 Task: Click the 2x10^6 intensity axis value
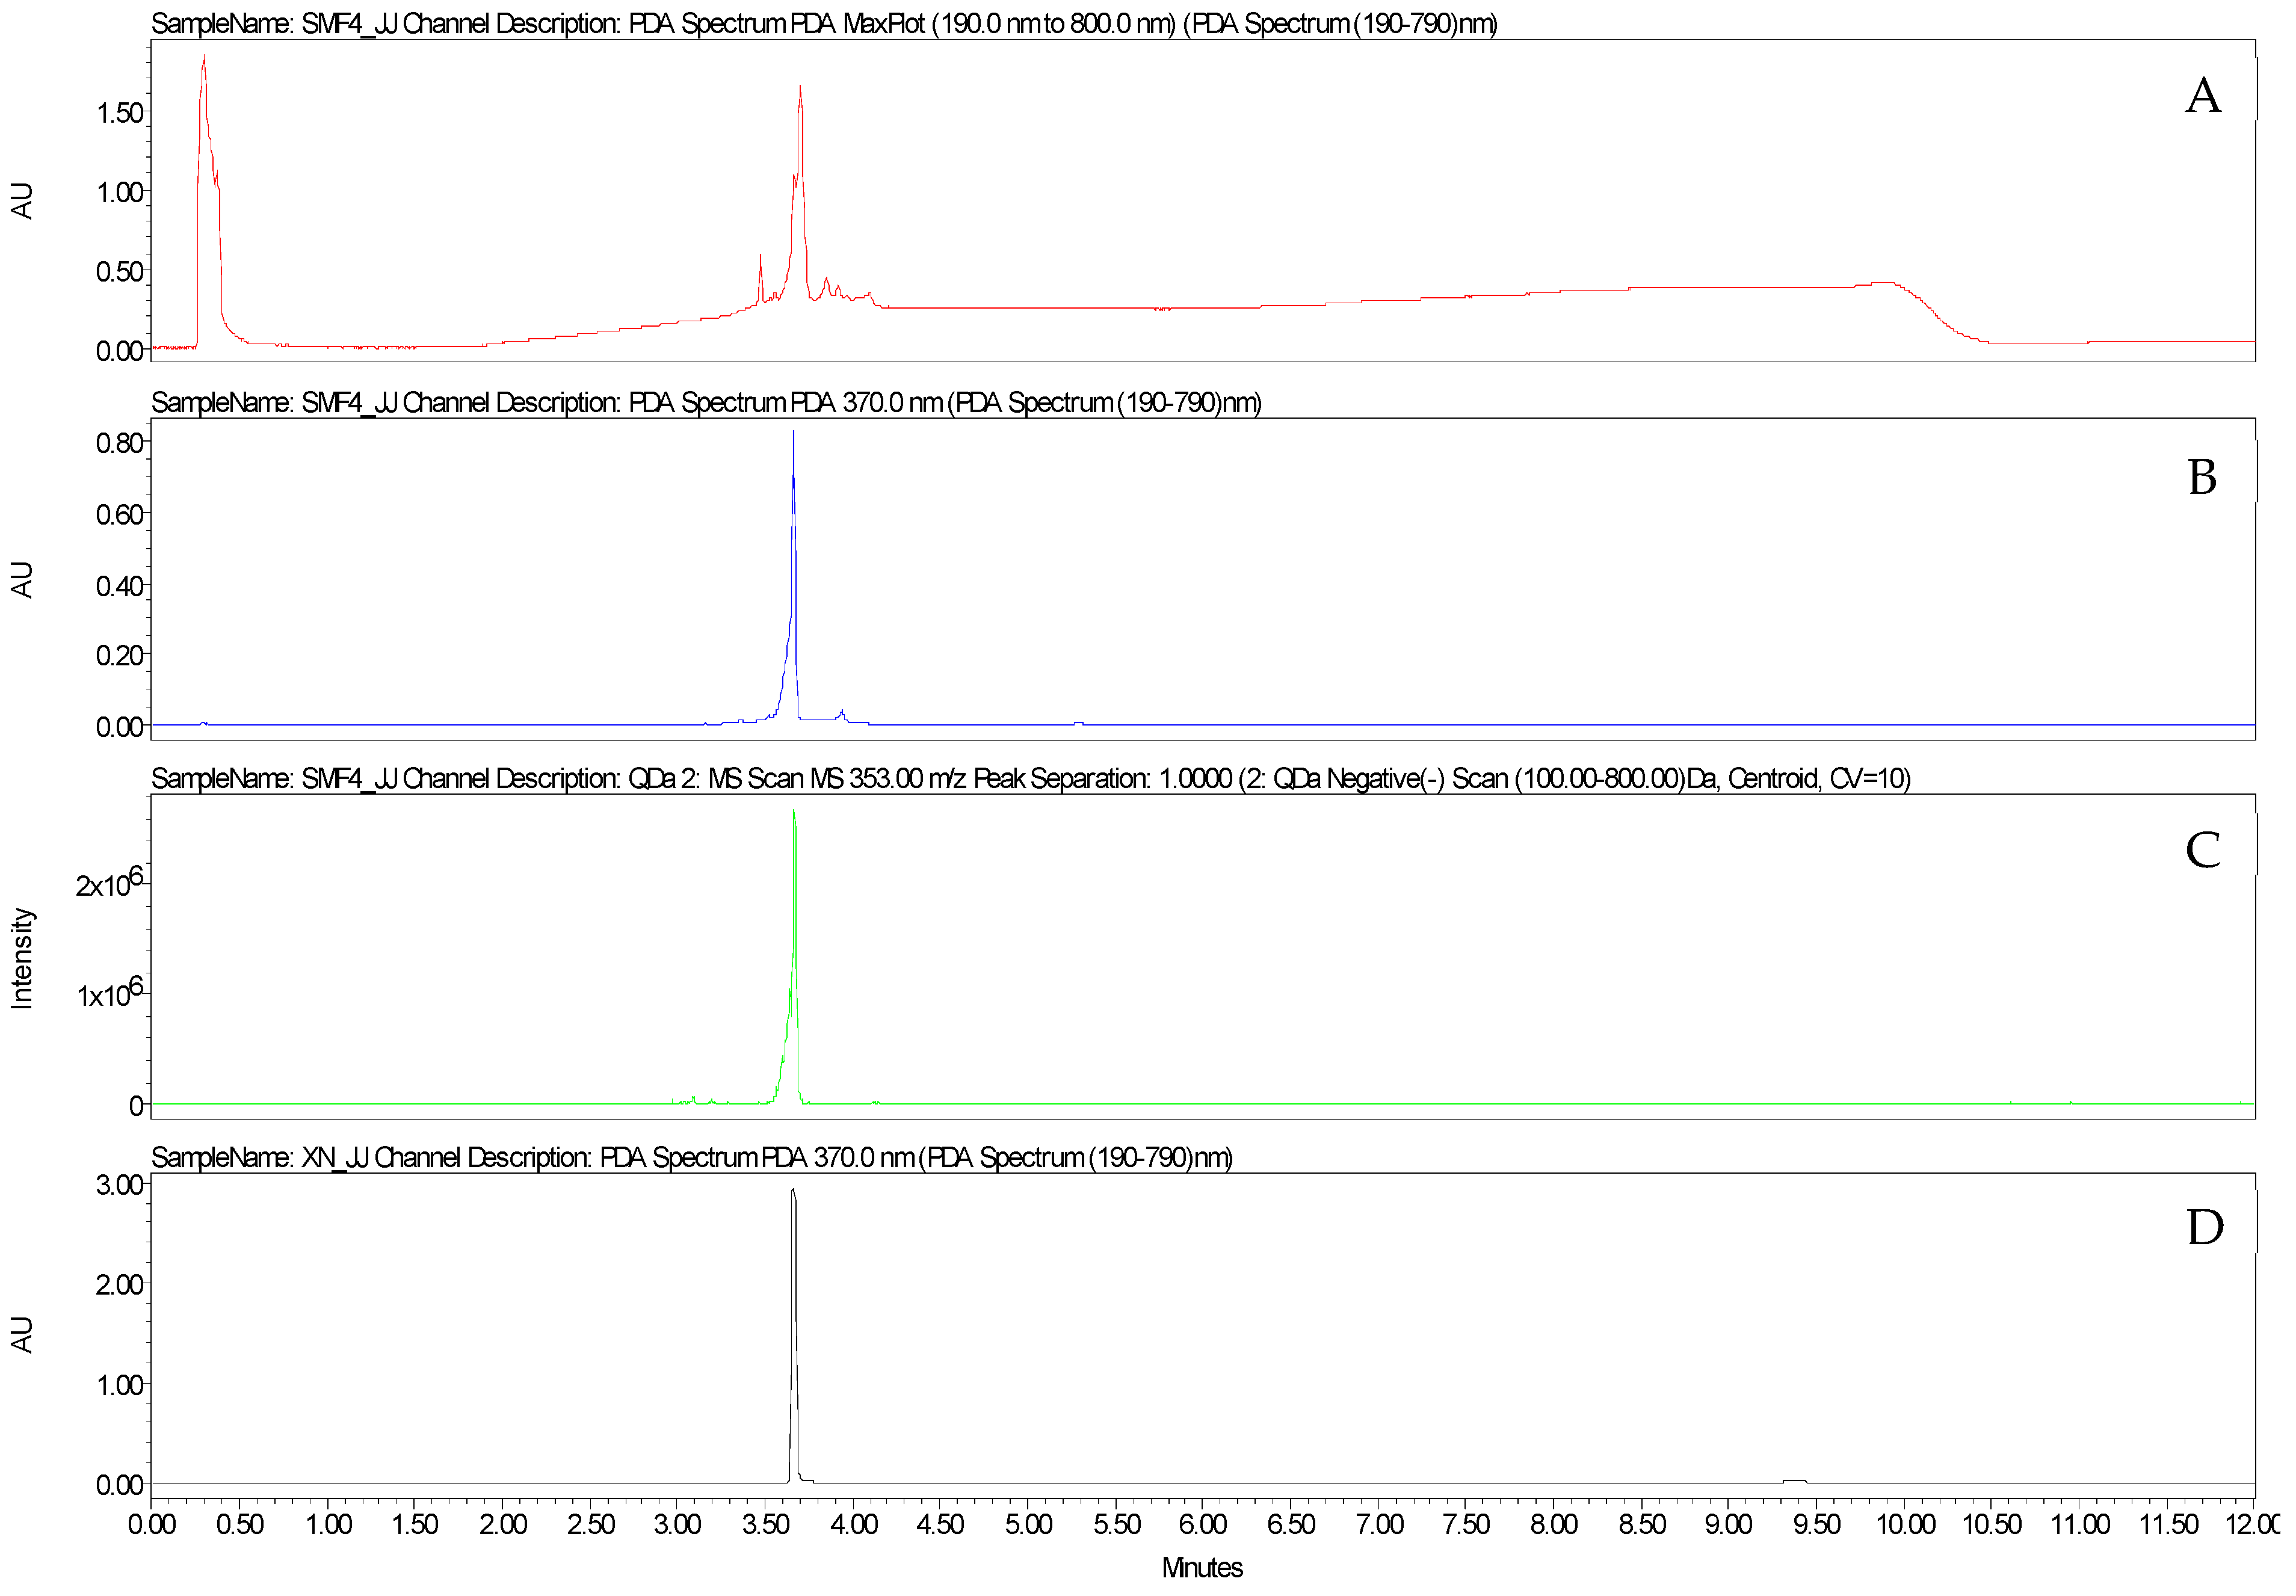point(109,884)
